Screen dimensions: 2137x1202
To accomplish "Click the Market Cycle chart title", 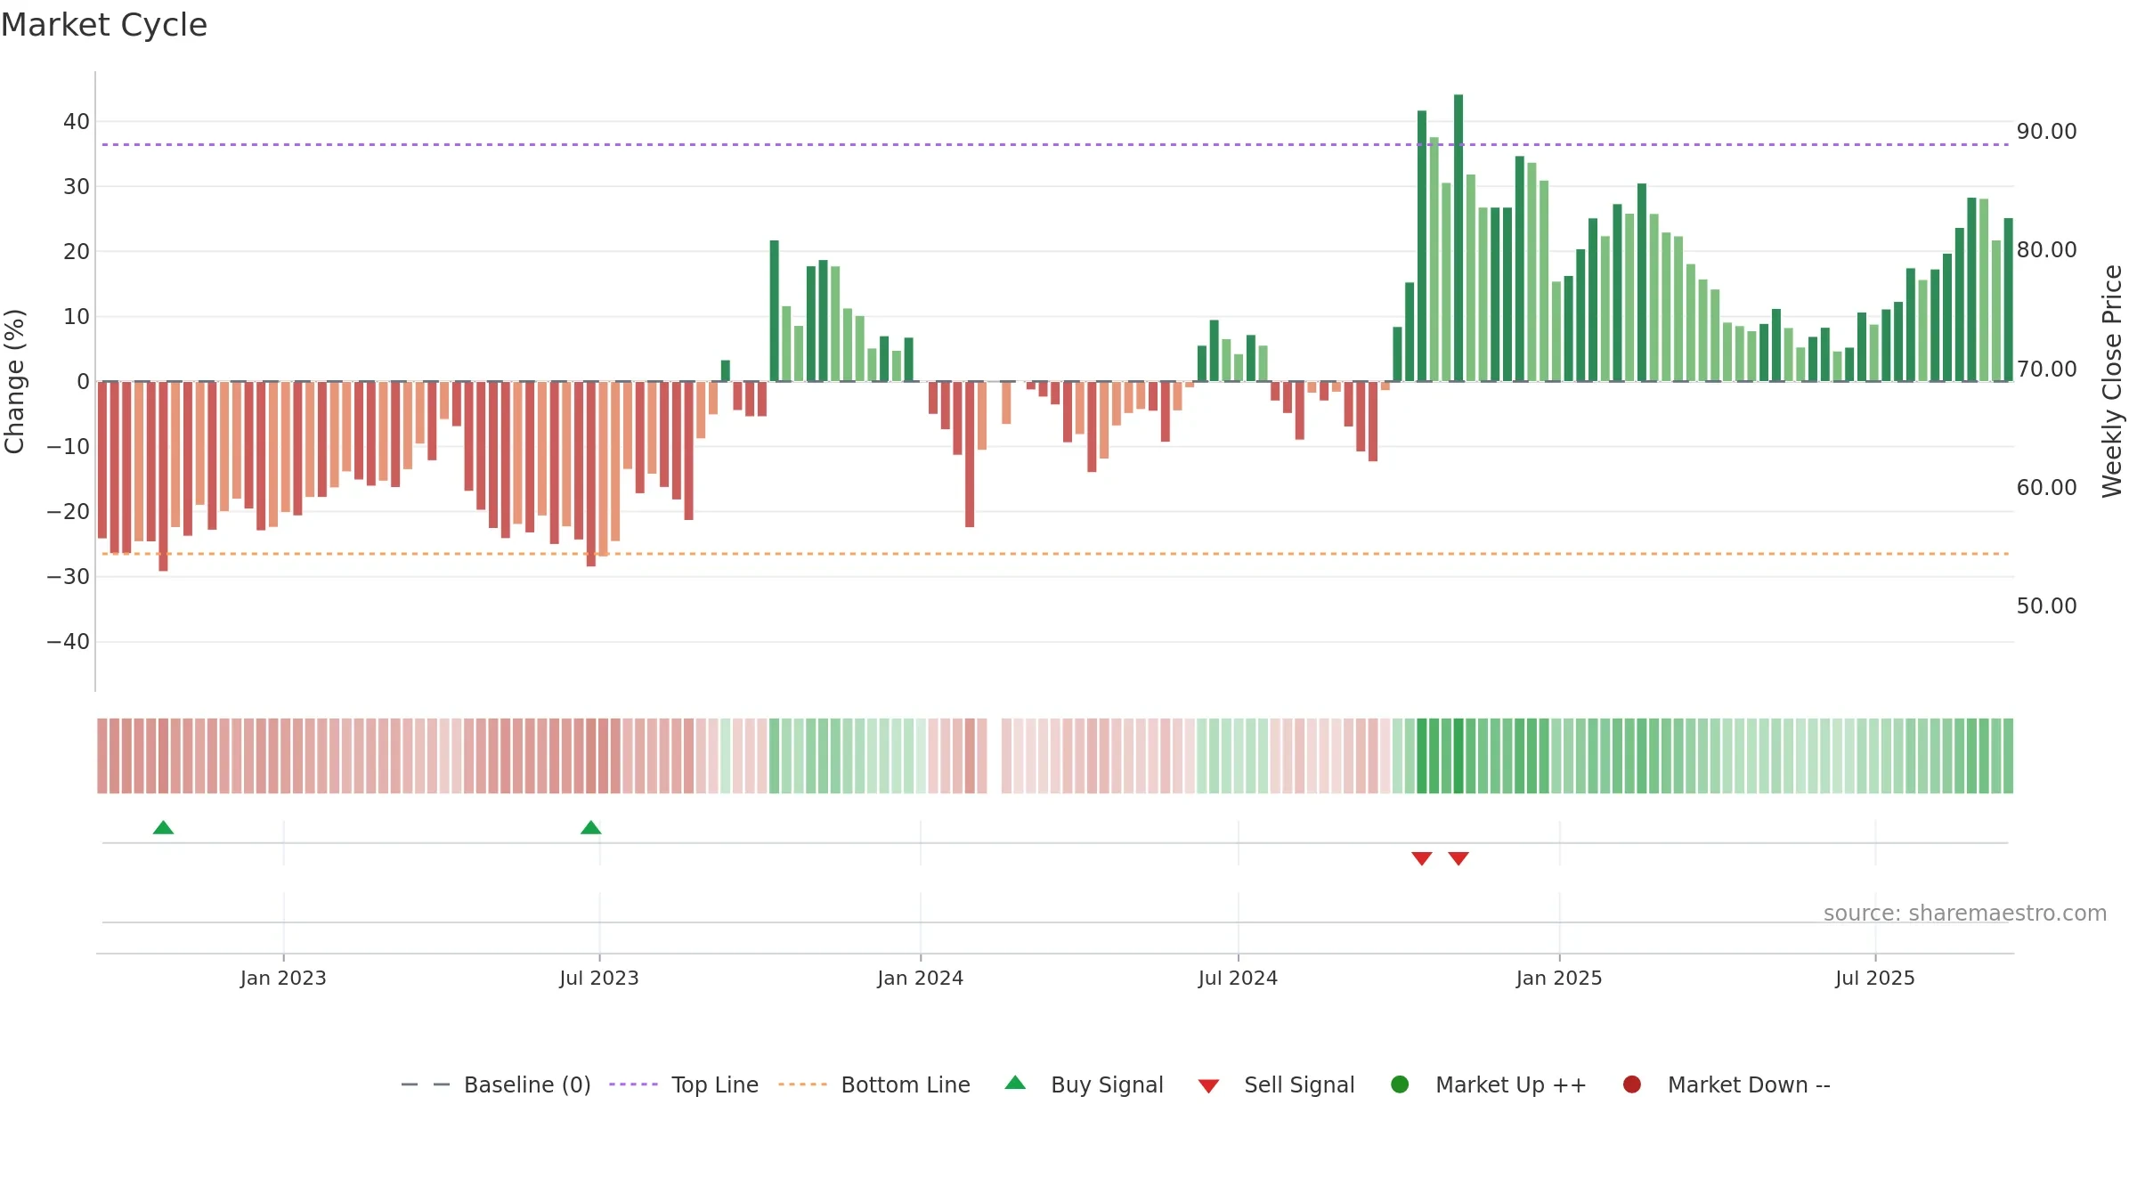I will [104, 25].
